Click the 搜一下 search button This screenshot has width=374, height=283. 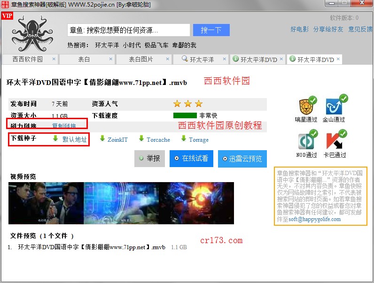(x=211, y=30)
